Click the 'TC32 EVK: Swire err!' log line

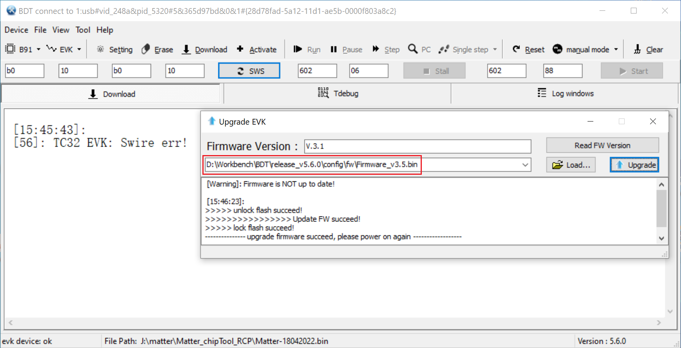[x=100, y=143]
